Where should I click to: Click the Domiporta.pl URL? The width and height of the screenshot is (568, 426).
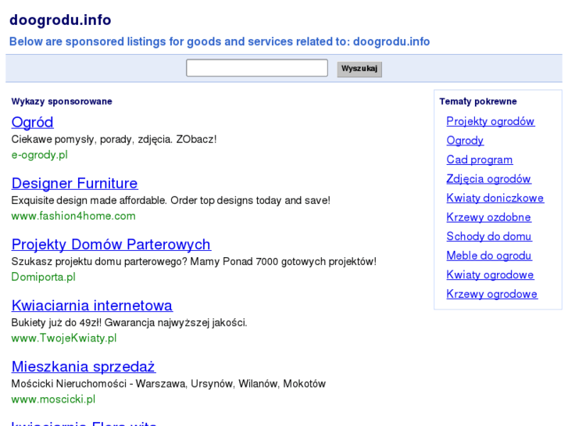(x=44, y=277)
